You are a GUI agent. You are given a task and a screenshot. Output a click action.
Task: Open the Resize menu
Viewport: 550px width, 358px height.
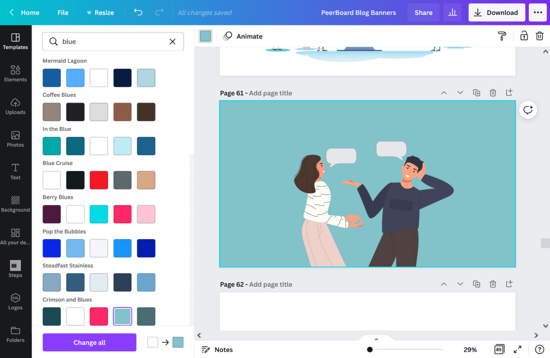click(x=100, y=12)
